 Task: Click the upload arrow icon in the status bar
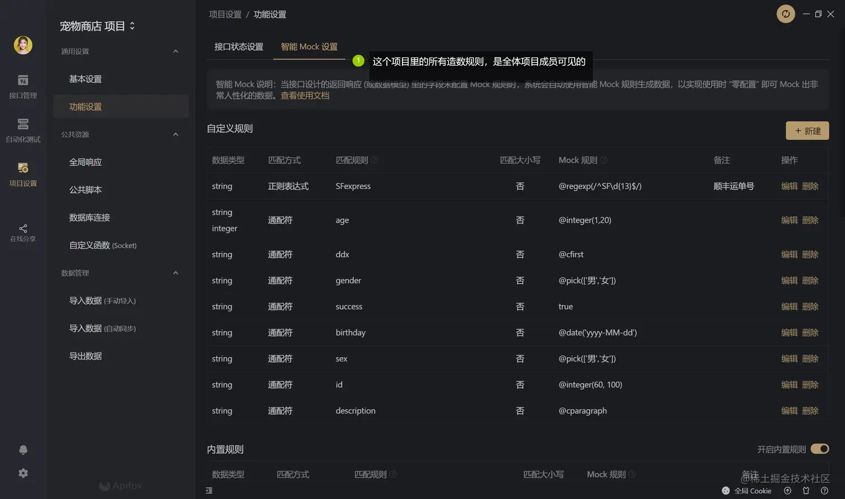[788, 491]
